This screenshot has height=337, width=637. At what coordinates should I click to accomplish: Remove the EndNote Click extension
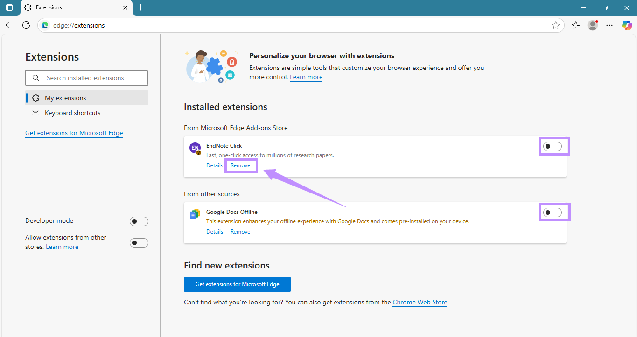pyautogui.click(x=240, y=165)
